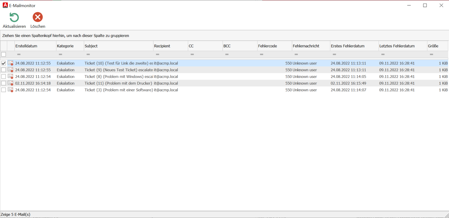Open filter operator for BCC column

click(227, 54)
